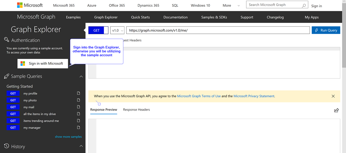Dismiss the terms of use banner
Image resolution: width=346 pixels, height=153 pixels.
tap(333, 96)
